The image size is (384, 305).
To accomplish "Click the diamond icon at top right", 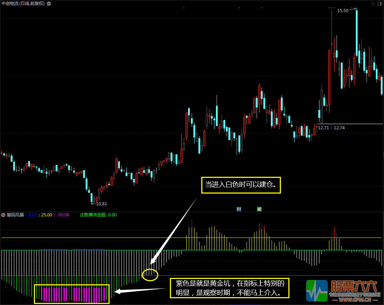I will (373, 4).
